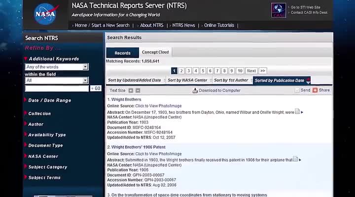Open full abstract icon for Wright Brothers
Image resolution: width=355 pixels, height=197 pixels.
pos(297,112)
